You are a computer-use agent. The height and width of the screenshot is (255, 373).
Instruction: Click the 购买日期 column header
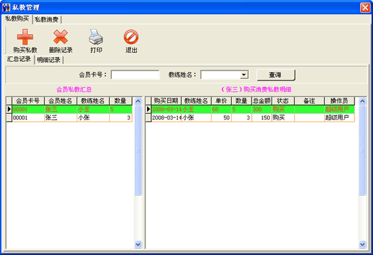166,101
